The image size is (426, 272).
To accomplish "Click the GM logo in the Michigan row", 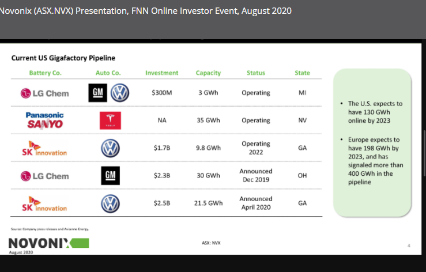I will 97,93.
